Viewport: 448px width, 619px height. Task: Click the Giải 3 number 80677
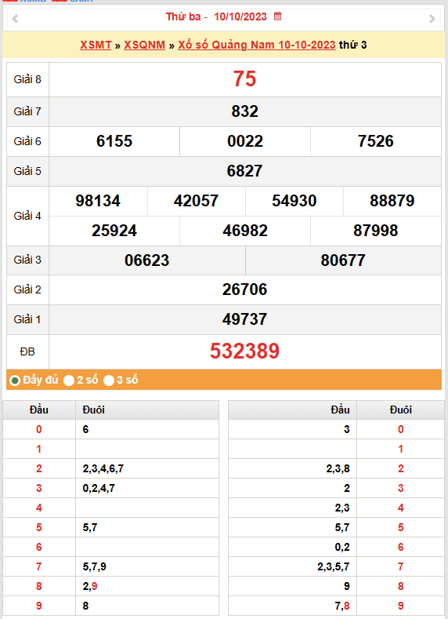coord(343,260)
